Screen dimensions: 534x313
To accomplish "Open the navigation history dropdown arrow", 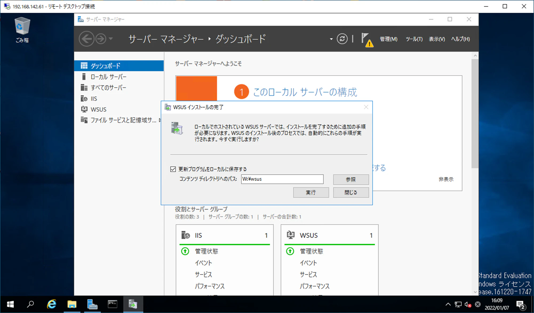I will click(x=111, y=39).
